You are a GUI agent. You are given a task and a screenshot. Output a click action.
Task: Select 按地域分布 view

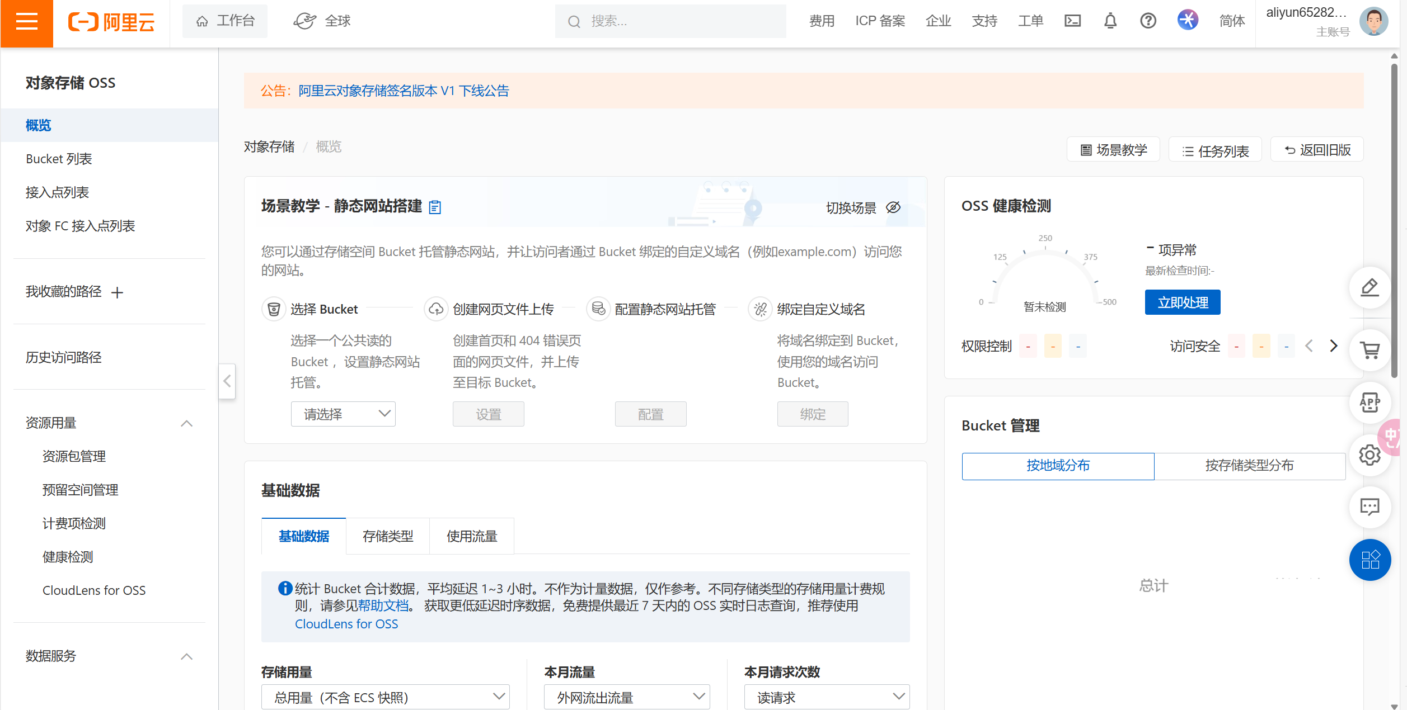pos(1058,466)
